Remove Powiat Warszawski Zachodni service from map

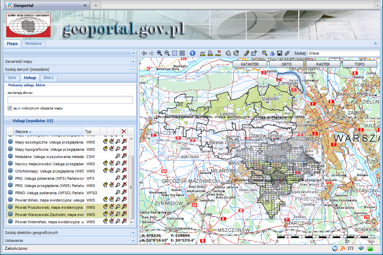point(112,214)
